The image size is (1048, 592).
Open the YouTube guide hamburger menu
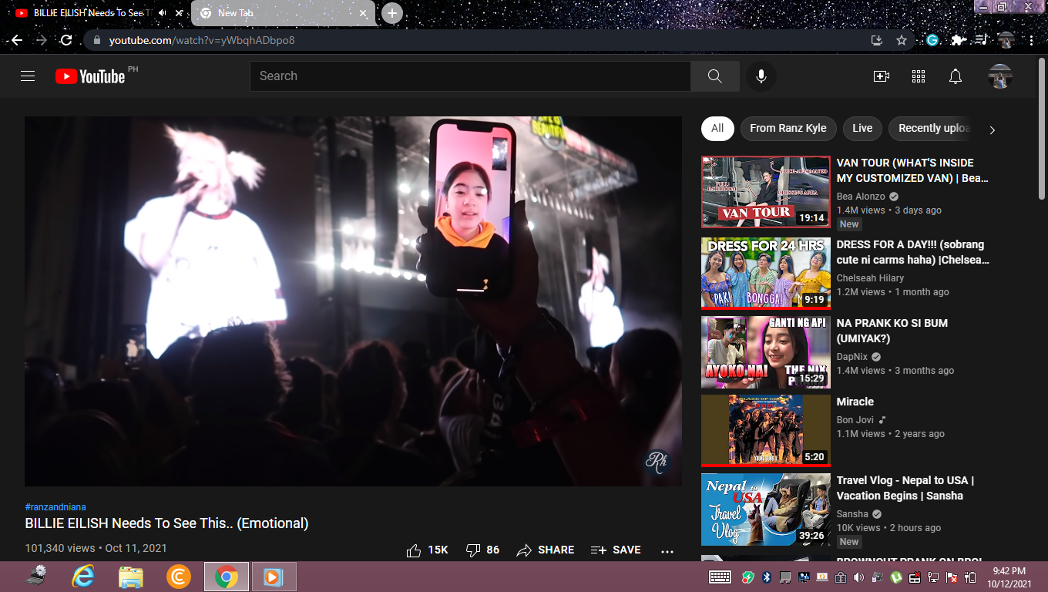(28, 76)
